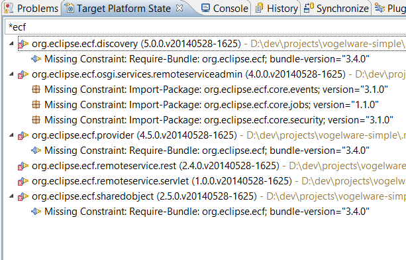Click the remoteservice.servlet bundle error icon
The height and width of the screenshot is (260, 406).
pos(23,182)
